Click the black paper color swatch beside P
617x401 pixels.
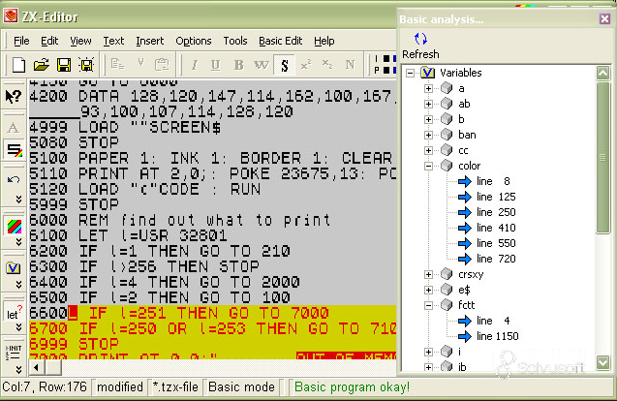(386, 70)
